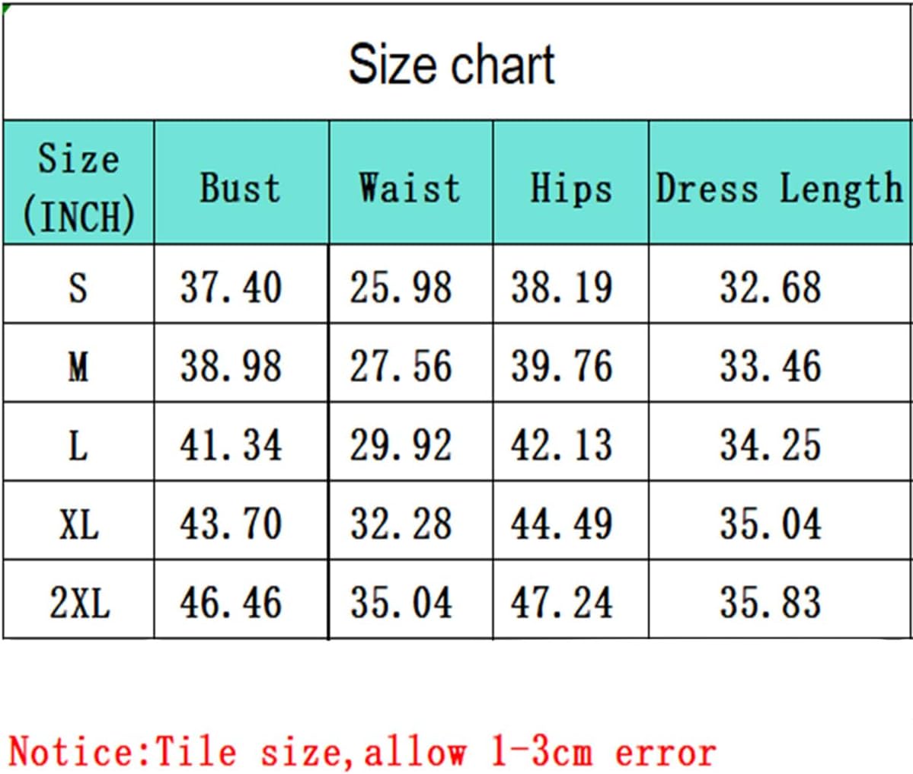Click the size M row label
Viewport: 913px width, 774px height.
click(x=78, y=366)
